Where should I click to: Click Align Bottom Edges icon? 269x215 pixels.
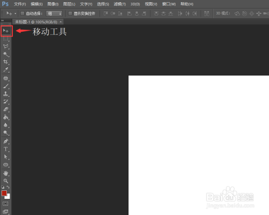click(x=120, y=13)
